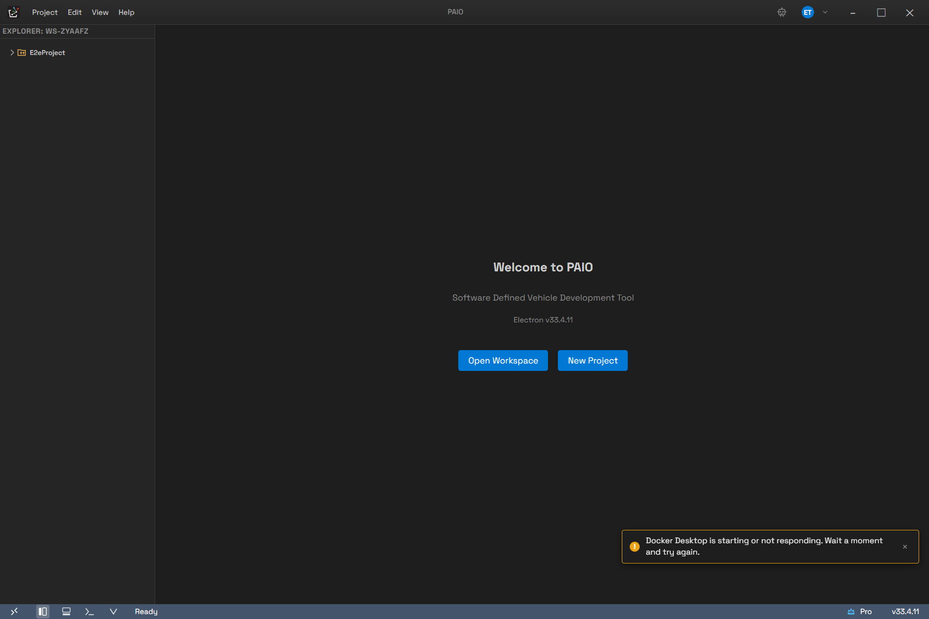
Task: Click the Electron v33.4.11 text
Action: 543,320
